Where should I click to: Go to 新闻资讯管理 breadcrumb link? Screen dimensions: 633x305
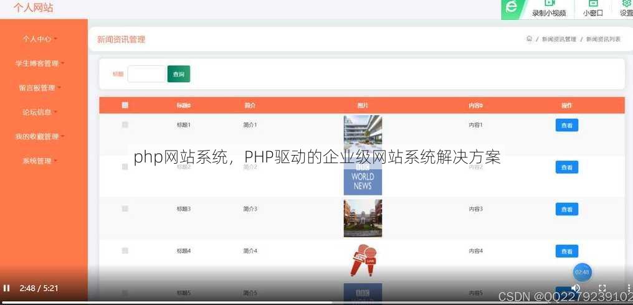point(559,39)
